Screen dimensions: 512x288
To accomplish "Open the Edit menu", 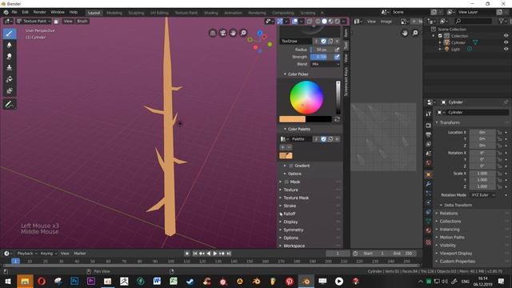I will [25, 12].
